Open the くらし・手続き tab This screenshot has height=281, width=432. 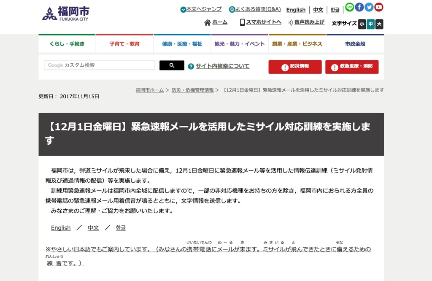click(x=67, y=44)
